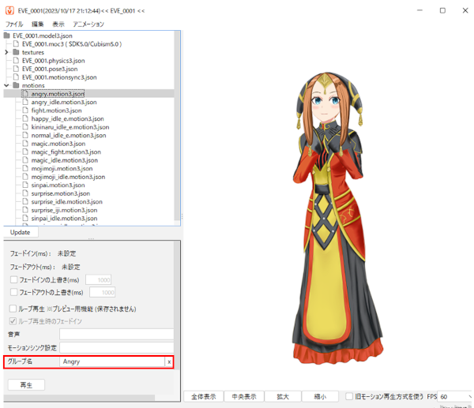
Task: Click the モーションシンク設定 input field
Action: tap(116, 347)
